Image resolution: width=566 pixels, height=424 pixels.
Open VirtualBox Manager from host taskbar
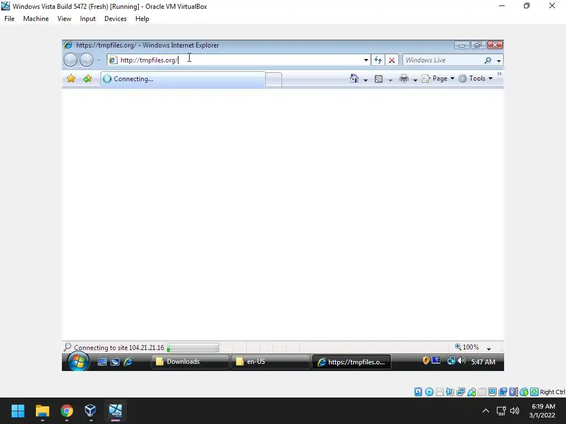(x=90, y=411)
